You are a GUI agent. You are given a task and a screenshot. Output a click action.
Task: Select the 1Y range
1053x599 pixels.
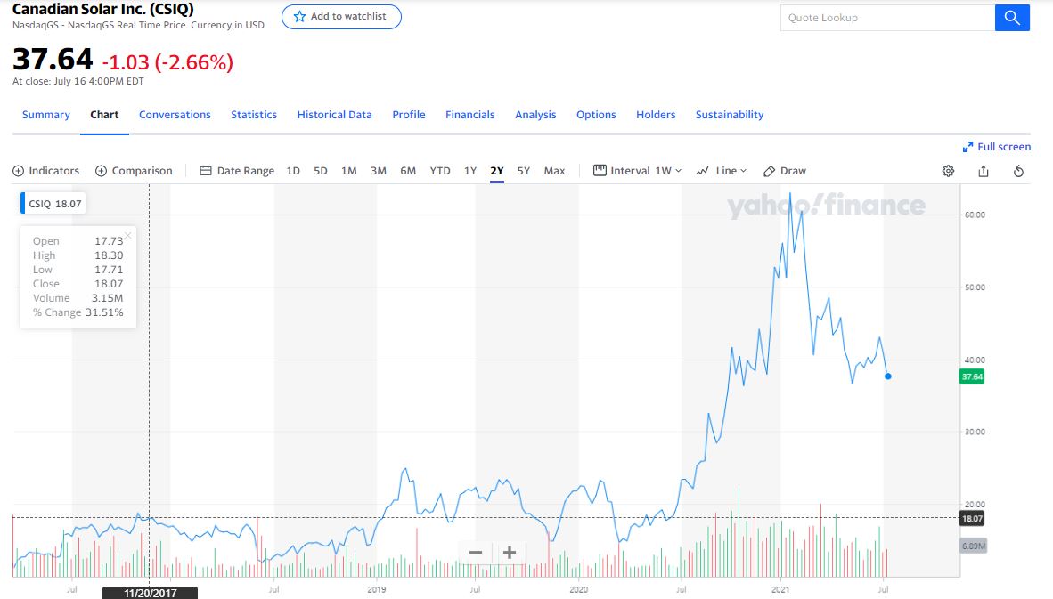[x=470, y=171]
